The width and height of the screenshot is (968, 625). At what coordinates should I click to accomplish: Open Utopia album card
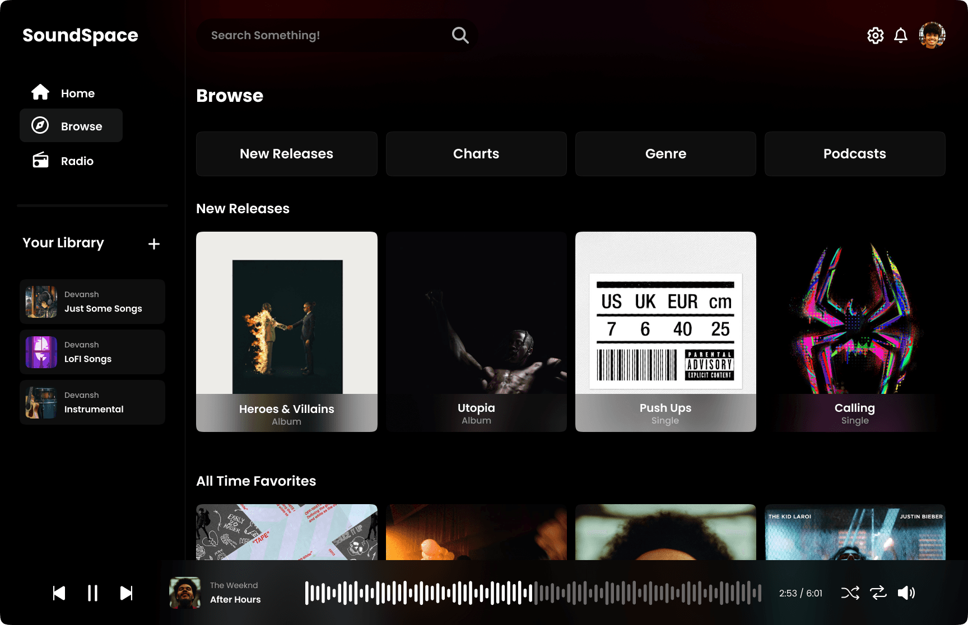click(x=476, y=332)
